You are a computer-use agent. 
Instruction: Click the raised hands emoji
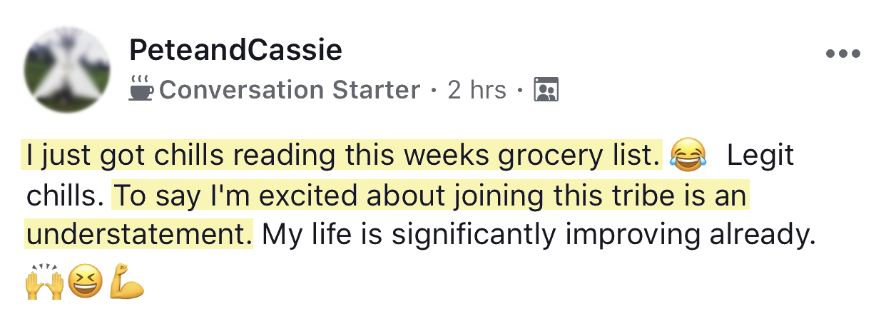point(44,283)
